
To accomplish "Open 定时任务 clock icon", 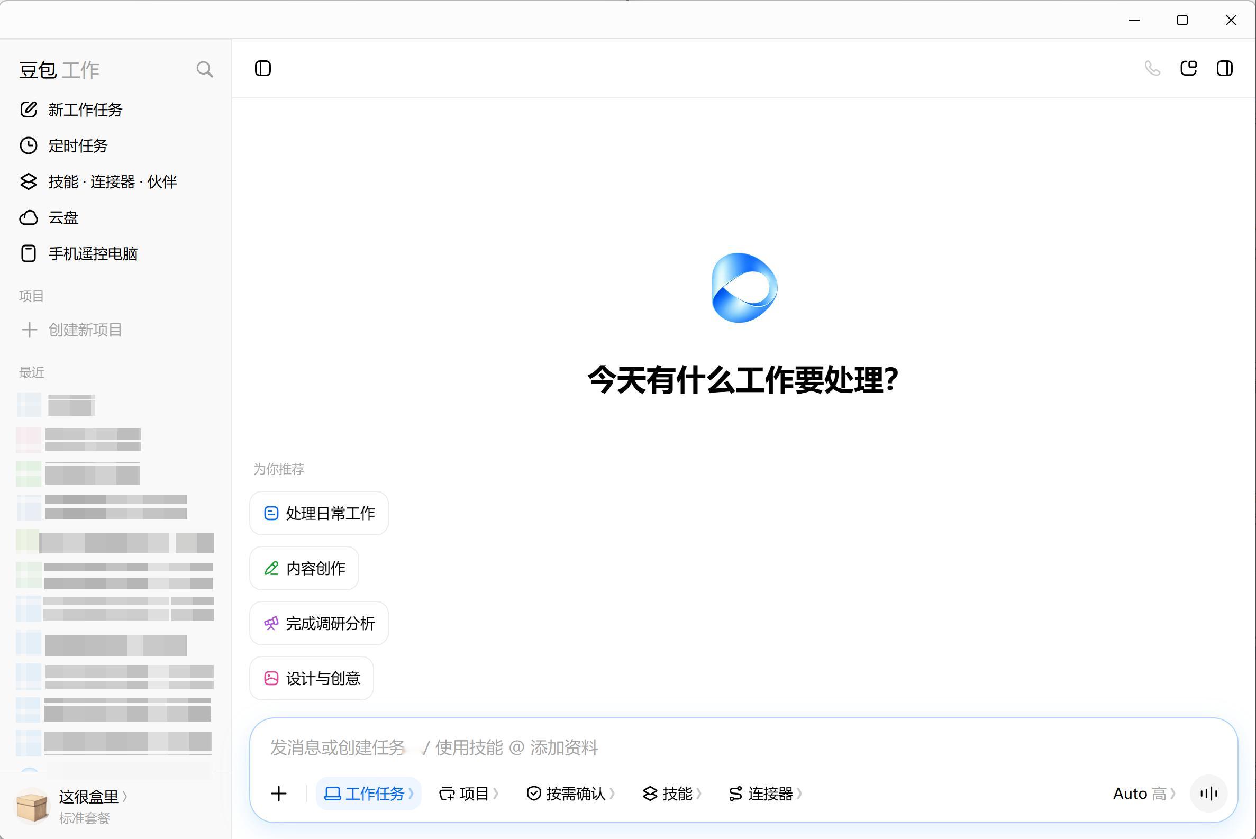I will pyautogui.click(x=29, y=145).
